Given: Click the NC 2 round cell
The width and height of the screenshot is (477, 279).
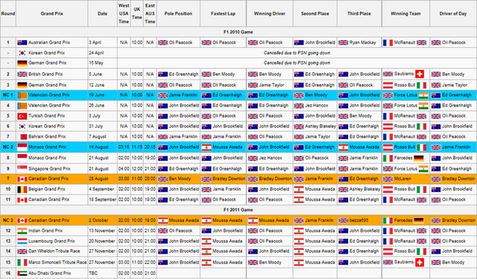Looking at the screenshot, I should [8, 147].
